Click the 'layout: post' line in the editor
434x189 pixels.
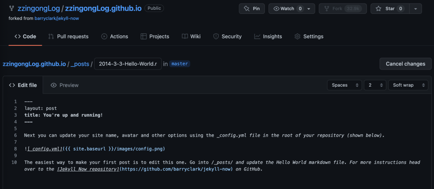(x=40, y=108)
